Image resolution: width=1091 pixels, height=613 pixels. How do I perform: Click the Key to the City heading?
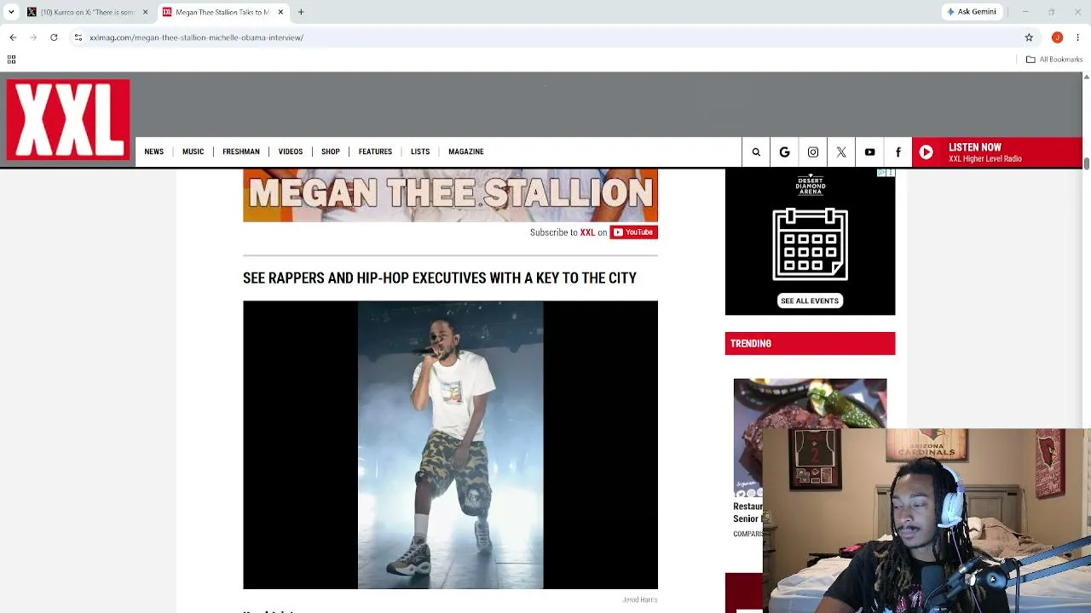[440, 278]
